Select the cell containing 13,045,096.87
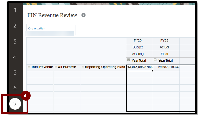This screenshot has width=198, height=115. (140, 67)
